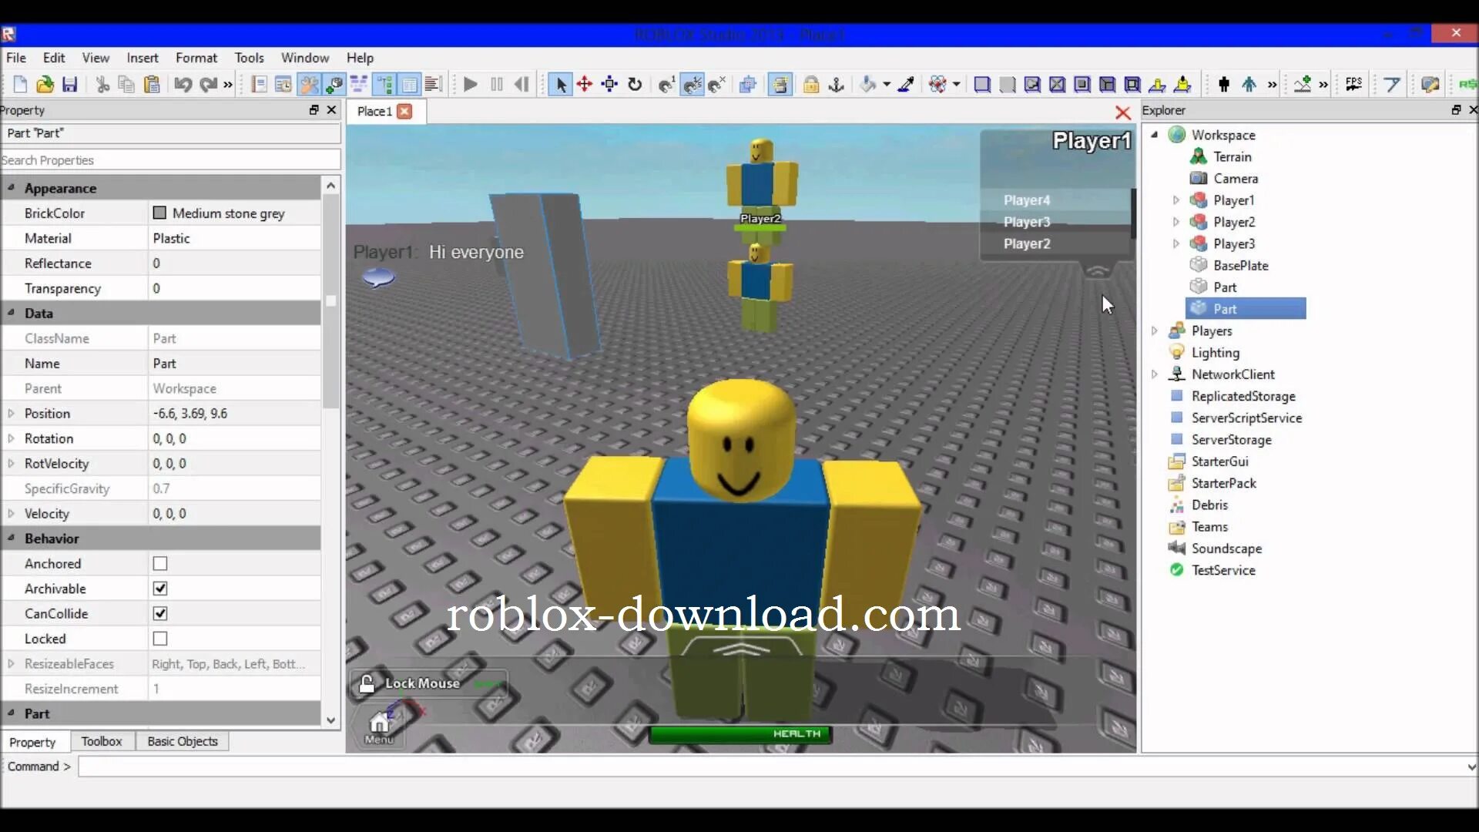Click the BrickColor medium stone grey swatch

click(x=159, y=213)
